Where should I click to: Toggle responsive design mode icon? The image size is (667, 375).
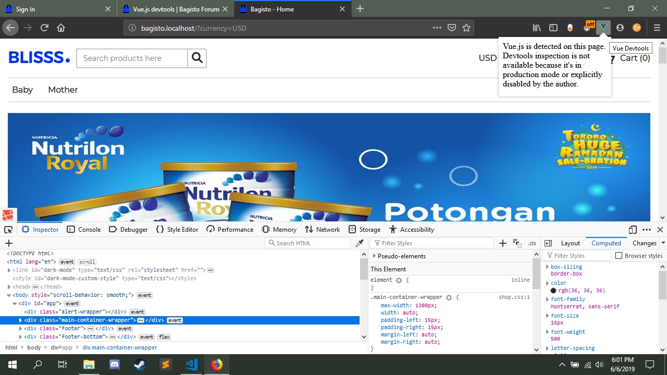tap(633, 230)
